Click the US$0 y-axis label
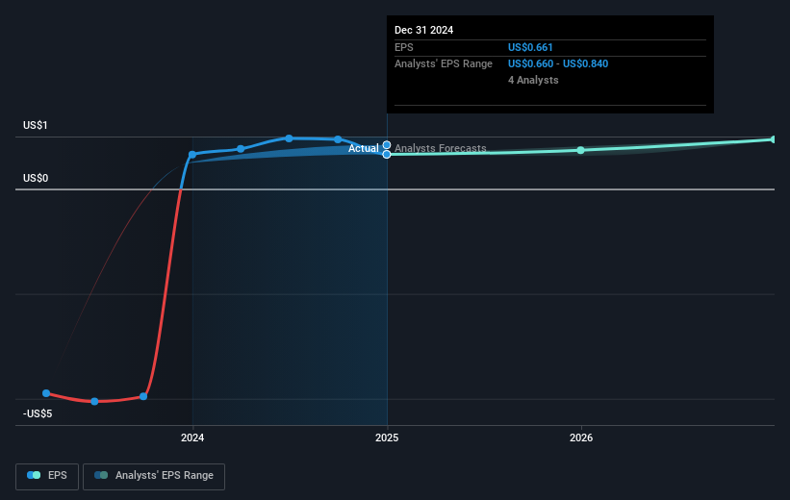Viewport: 790px width, 500px height. pyautogui.click(x=36, y=178)
